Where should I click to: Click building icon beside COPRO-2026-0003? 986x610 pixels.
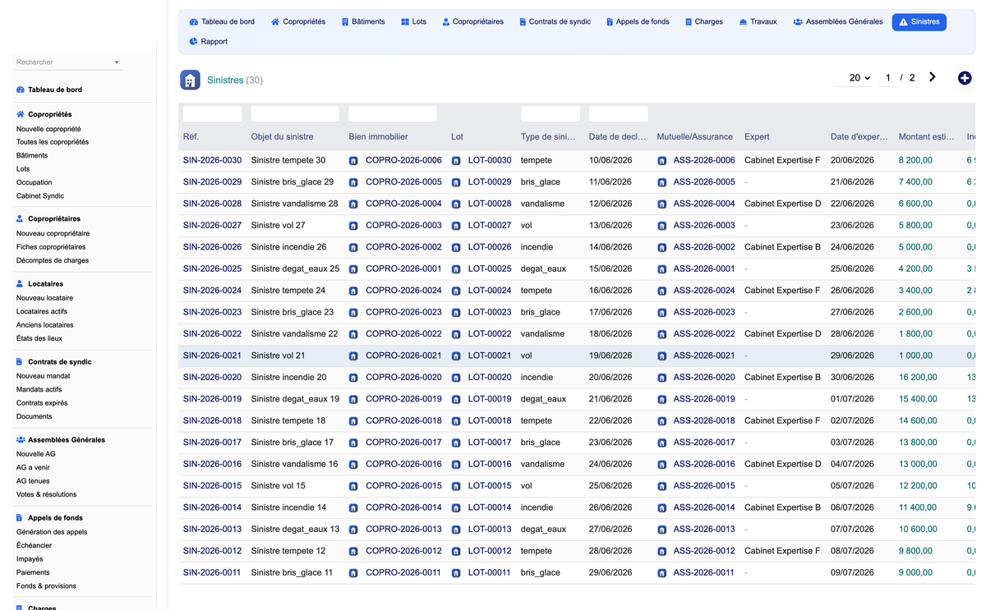[x=353, y=226]
